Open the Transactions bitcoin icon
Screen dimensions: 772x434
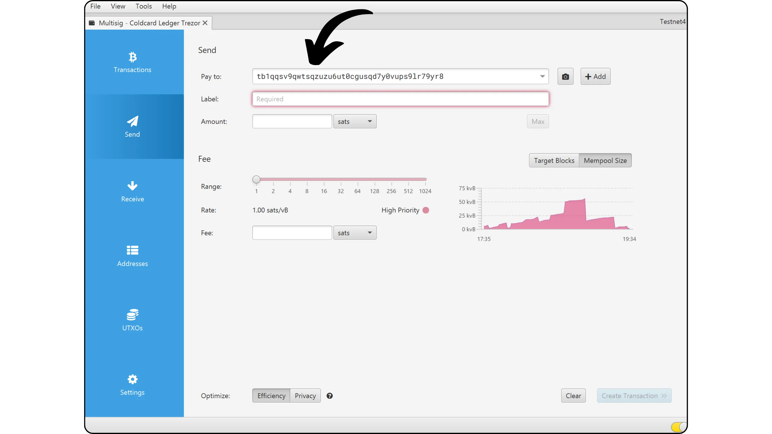pyautogui.click(x=132, y=57)
